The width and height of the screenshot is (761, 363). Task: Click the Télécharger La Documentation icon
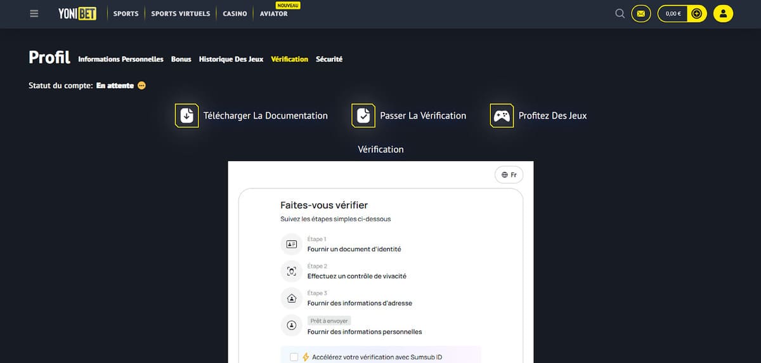tap(186, 115)
